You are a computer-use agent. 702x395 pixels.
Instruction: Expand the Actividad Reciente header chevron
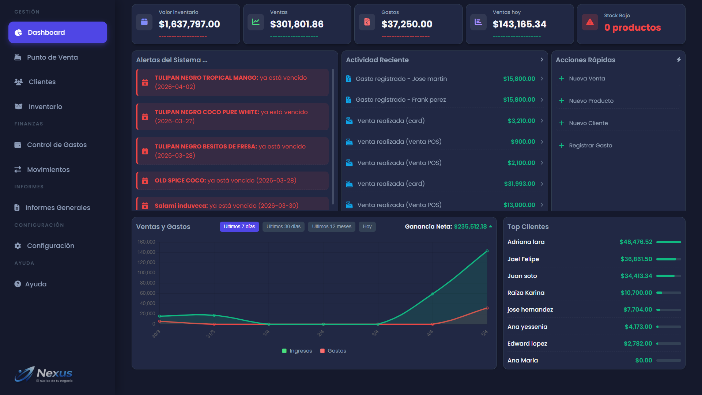(541, 60)
